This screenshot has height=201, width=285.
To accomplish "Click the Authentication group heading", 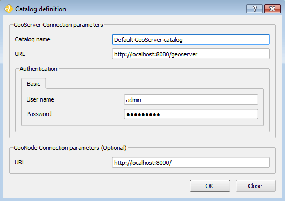I will tap(38, 69).
